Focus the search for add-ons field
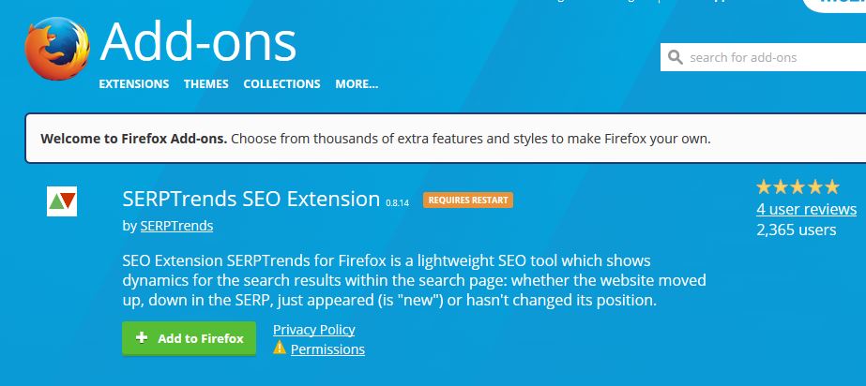The height and width of the screenshot is (386, 866). coord(769,58)
